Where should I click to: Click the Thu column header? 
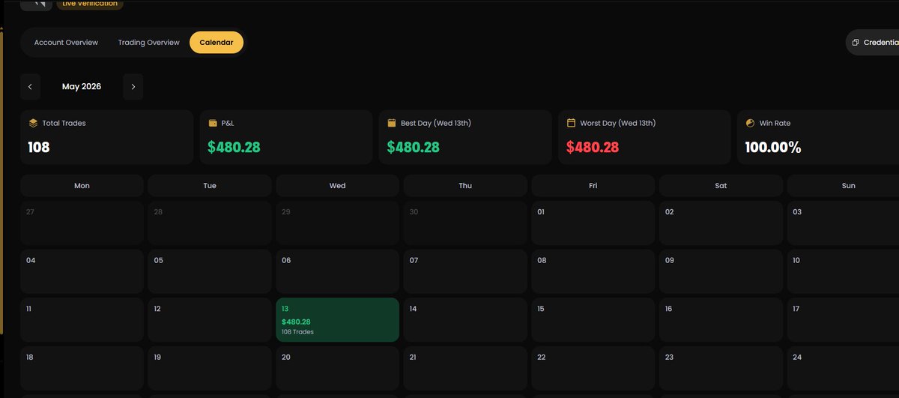click(x=465, y=186)
